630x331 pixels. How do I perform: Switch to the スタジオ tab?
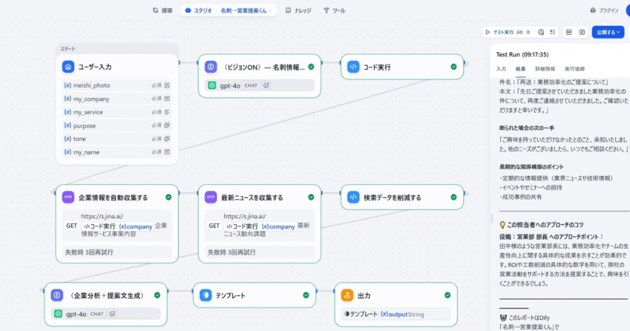pos(199,10)
